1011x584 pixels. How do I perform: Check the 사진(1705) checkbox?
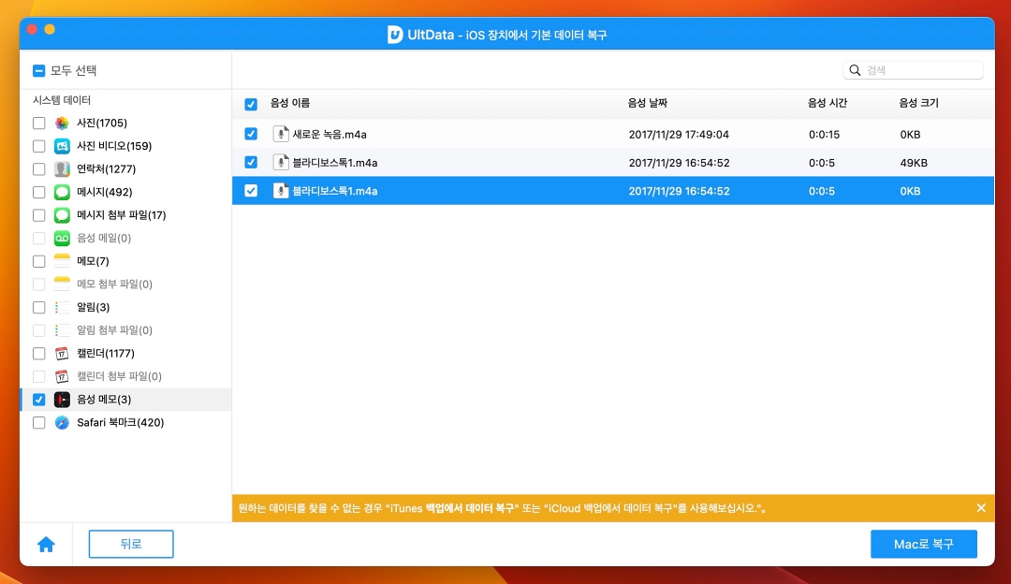pyautogui.click(x=38, y=124)
